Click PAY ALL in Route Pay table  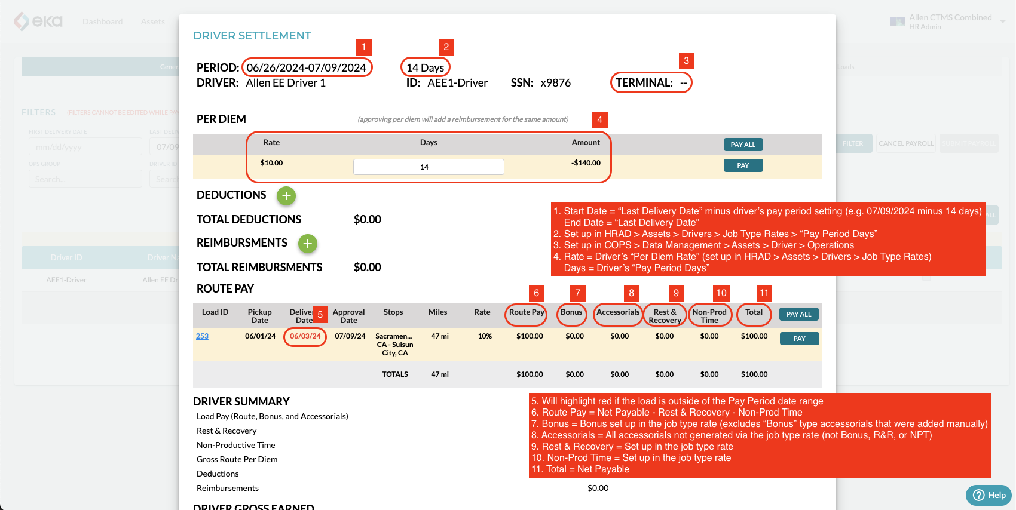click(798, 314)
